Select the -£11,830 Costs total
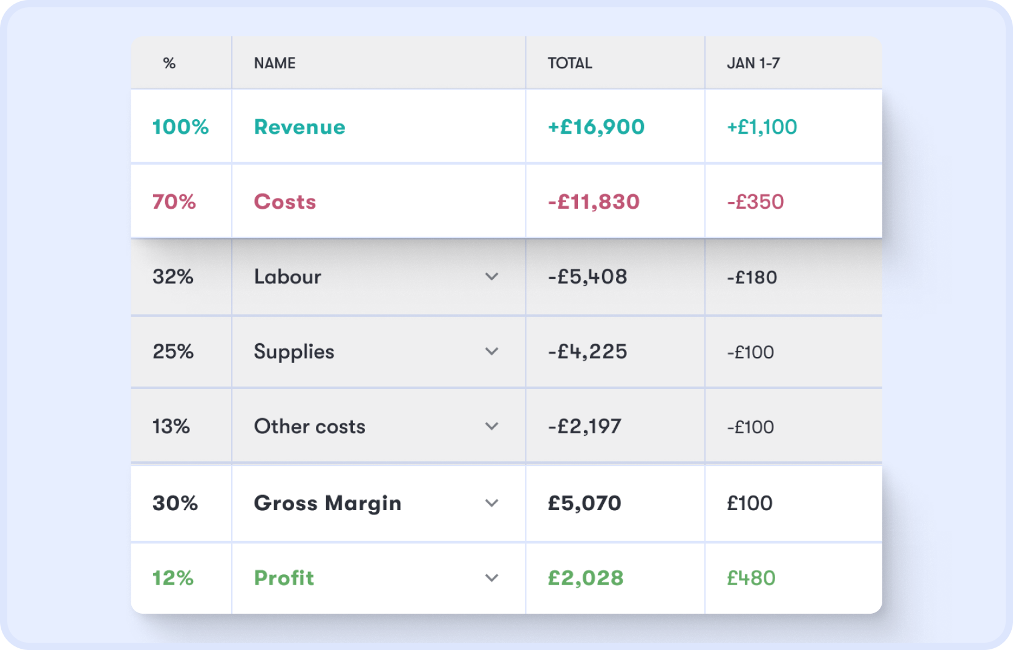The image size is (1013, 650). point(593,202)
